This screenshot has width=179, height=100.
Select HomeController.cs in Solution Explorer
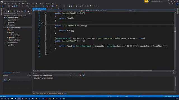click(x=16, y=27)
